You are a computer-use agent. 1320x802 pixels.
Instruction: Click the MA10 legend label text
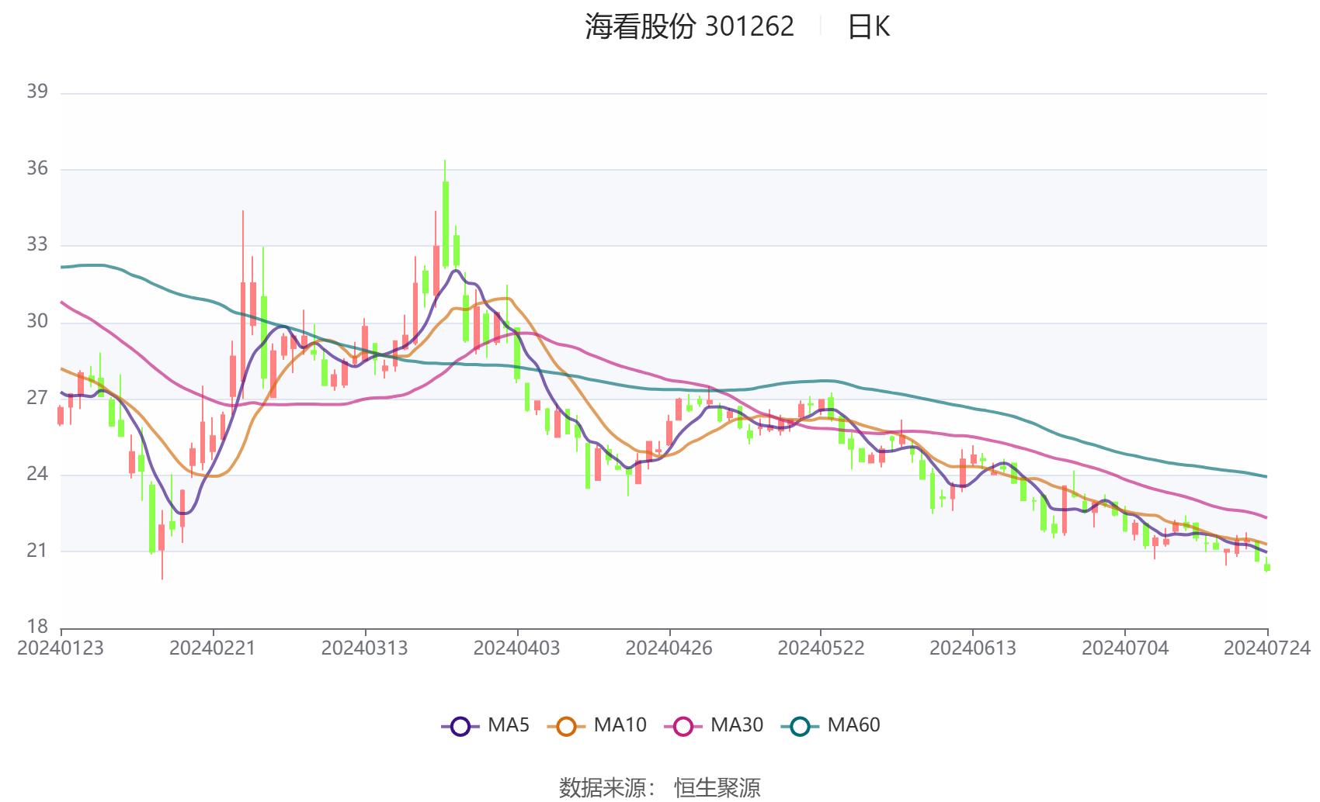tap(620, 725)
